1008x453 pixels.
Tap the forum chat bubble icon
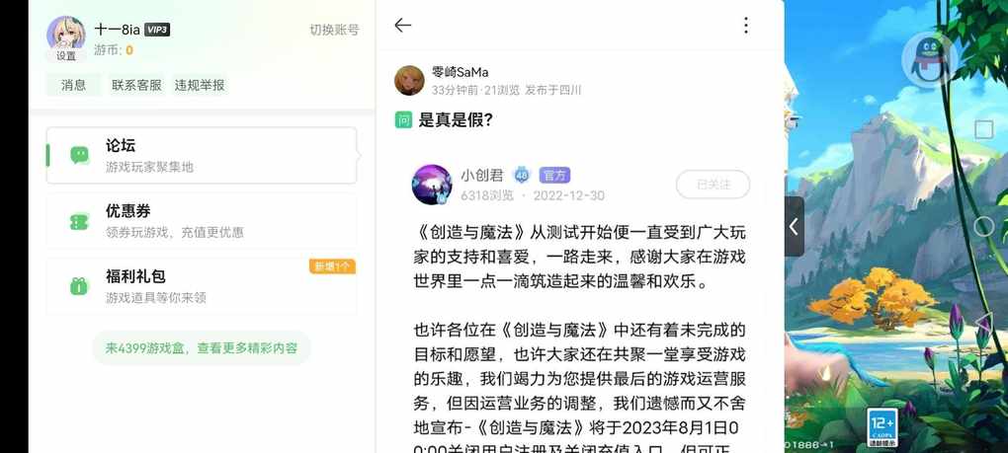coord(80,155)
